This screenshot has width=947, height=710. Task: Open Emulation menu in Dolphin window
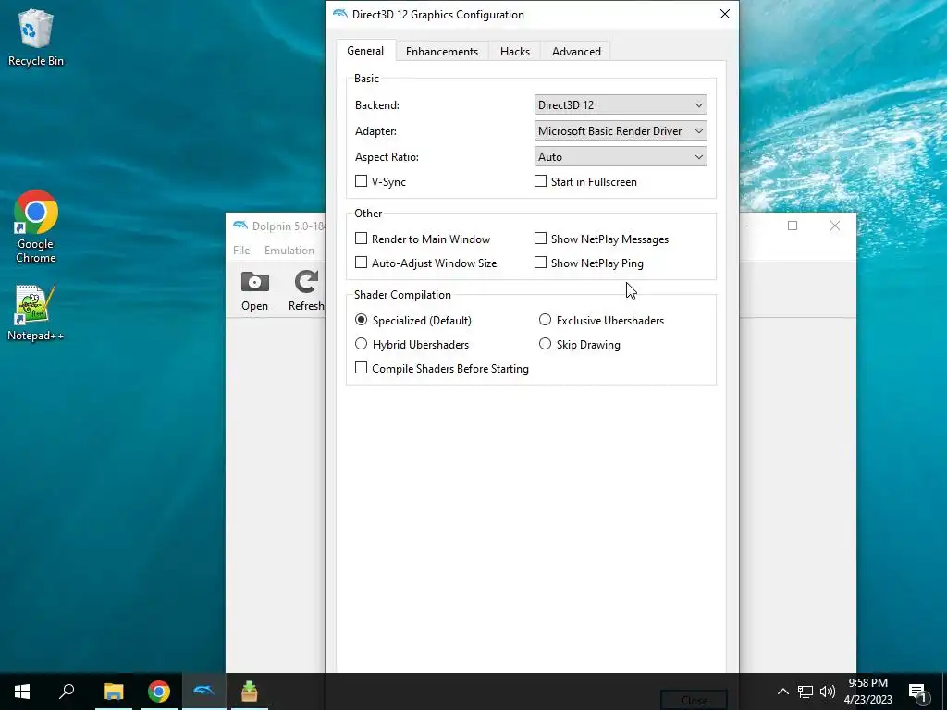coord(289,250)
